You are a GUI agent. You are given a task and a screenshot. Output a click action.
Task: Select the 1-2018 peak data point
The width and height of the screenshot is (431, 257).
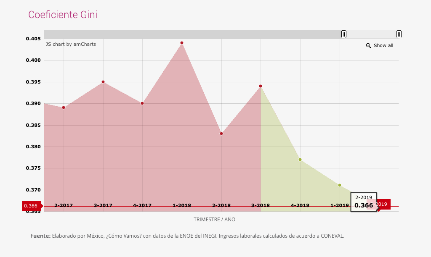pos(182,43)
